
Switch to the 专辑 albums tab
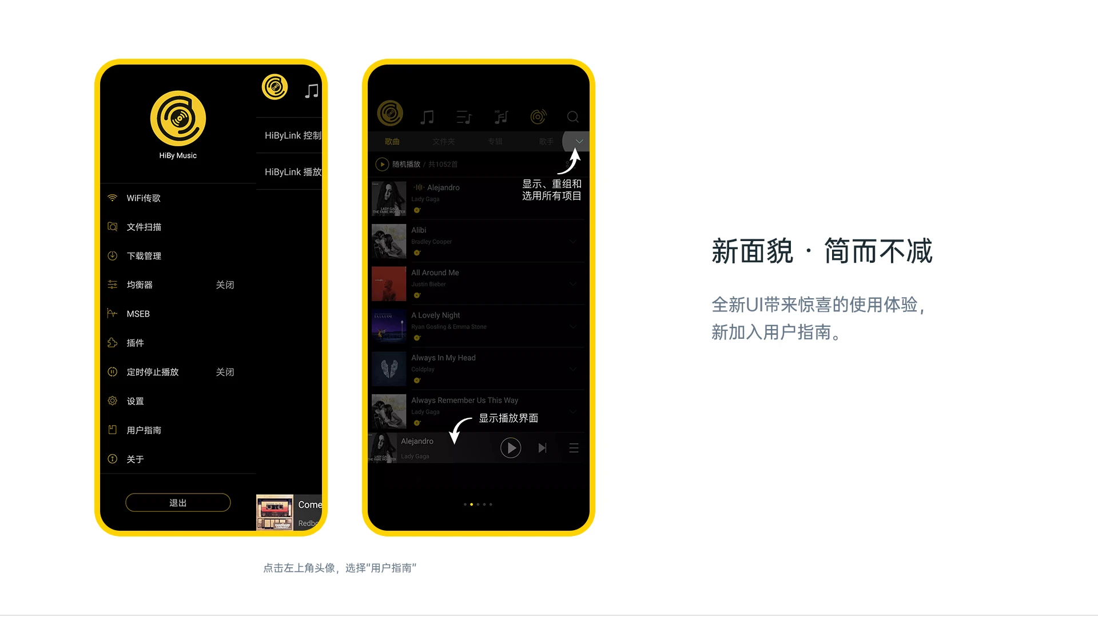coord(494,141)
